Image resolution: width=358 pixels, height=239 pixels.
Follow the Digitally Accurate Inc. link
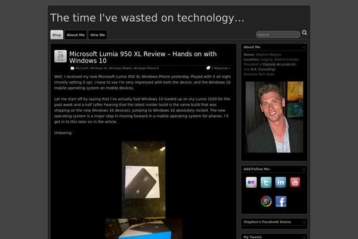coord(279,65)
